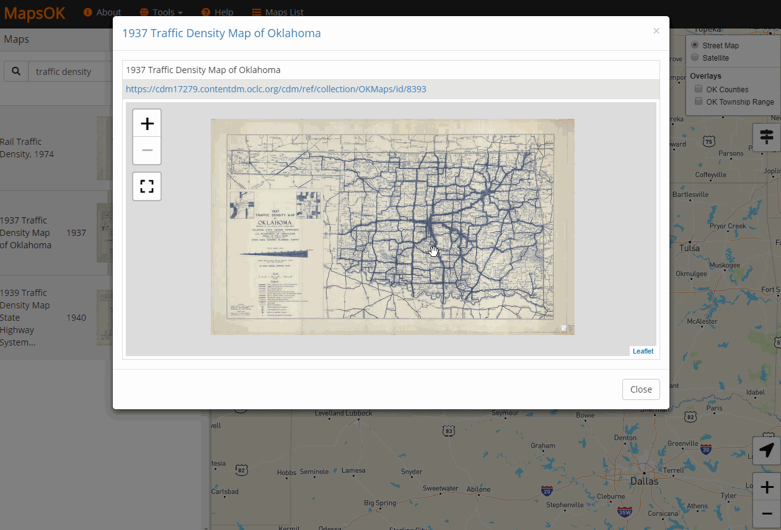
Task: Click the locate-me arrow icon
Action: [767, 450]
